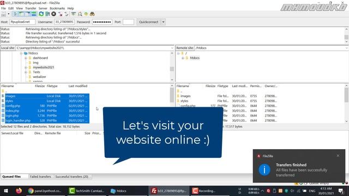Expand the Tests folder node

(x=26, y=72)
